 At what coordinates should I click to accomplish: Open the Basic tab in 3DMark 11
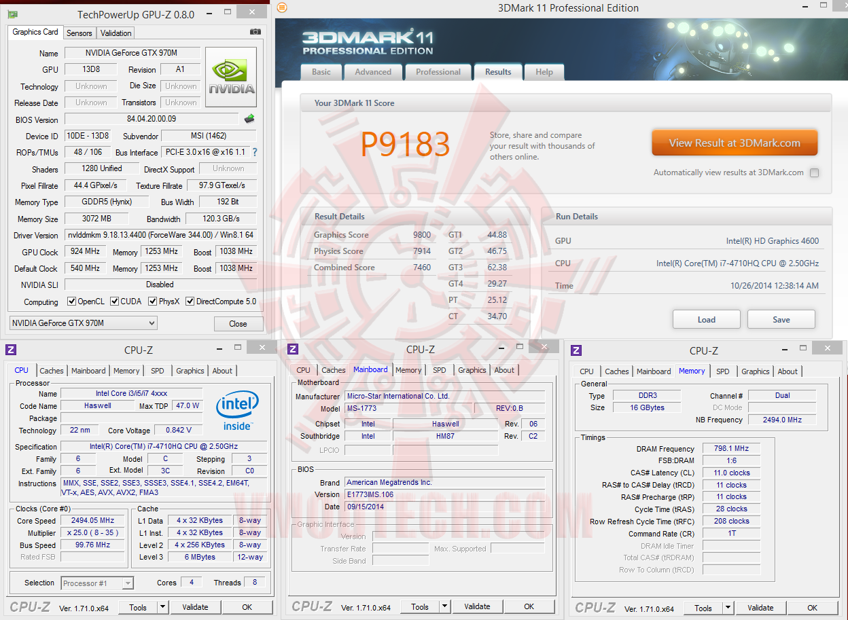321,72
